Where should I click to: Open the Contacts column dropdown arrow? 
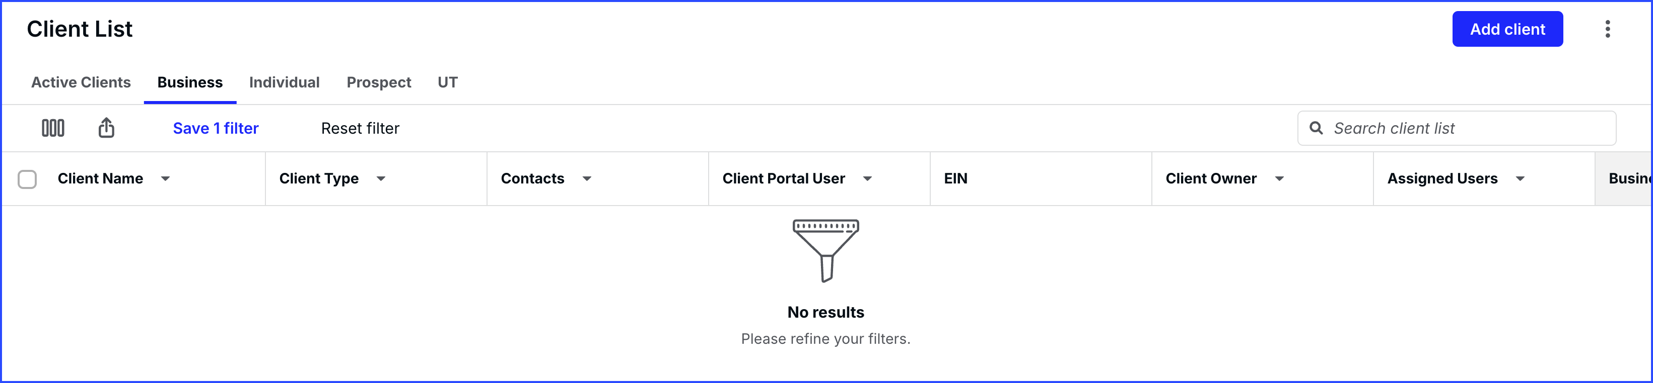pos(586,179)
